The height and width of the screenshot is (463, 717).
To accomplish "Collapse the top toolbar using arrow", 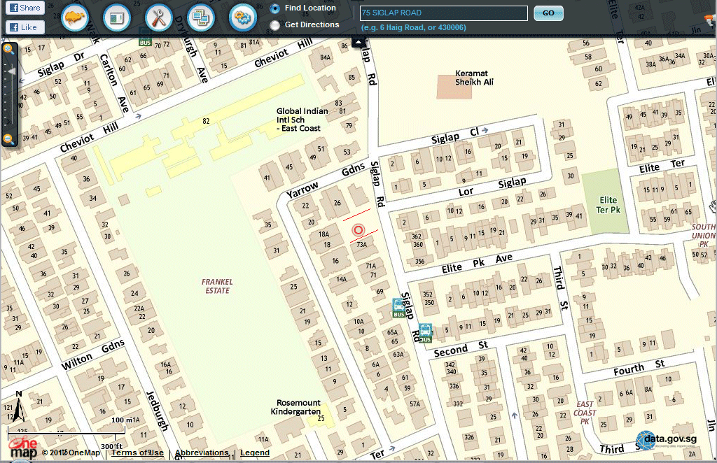I will point(358,42).
